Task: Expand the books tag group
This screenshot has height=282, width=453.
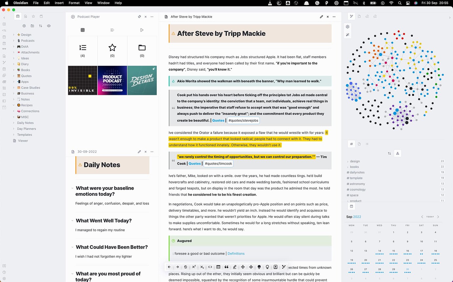Action: pos(348,167)
